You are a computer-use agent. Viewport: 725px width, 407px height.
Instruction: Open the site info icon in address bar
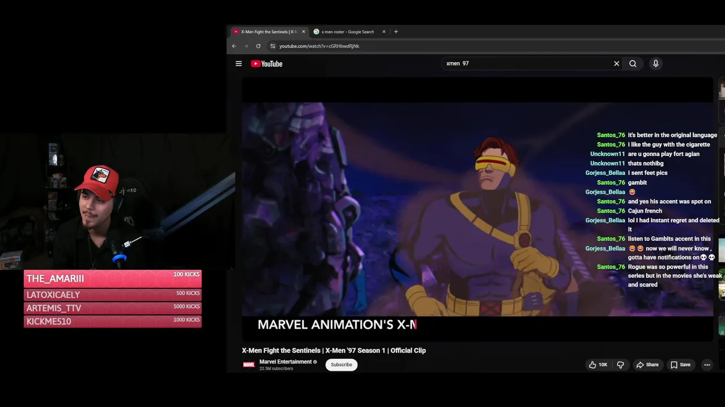coord(272,46)
